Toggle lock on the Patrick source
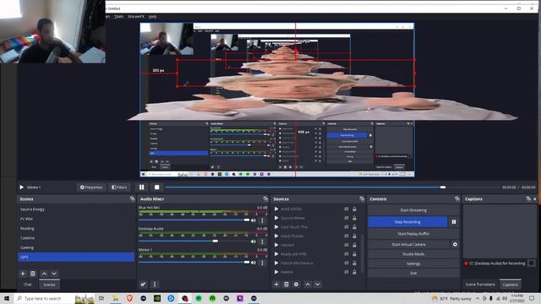This screenshot has width=541, height=304. 354,263
